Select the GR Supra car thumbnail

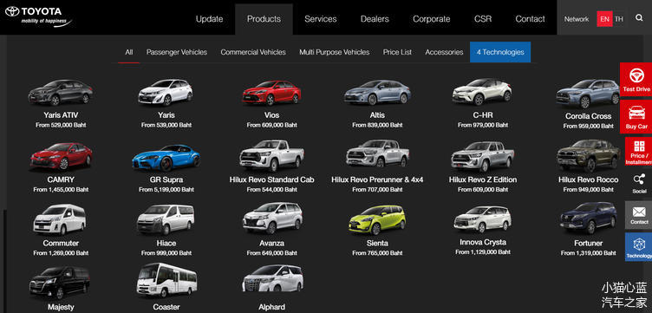tap(166, 158)
